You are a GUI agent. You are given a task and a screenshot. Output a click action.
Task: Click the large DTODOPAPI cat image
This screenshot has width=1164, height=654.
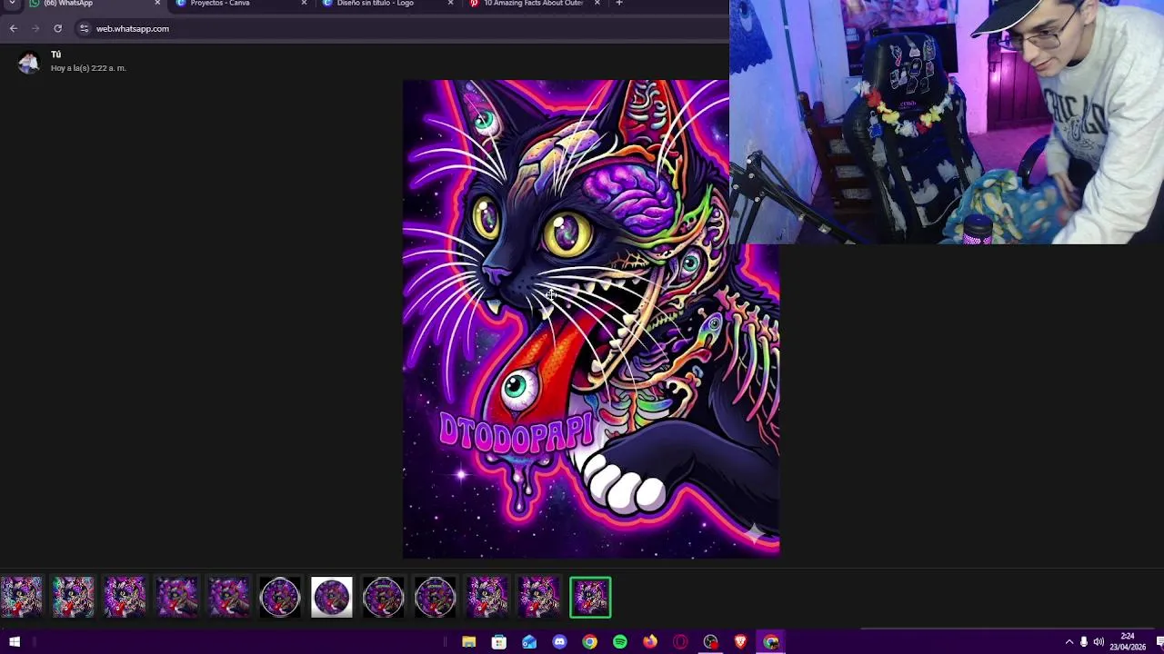(591, 318)
